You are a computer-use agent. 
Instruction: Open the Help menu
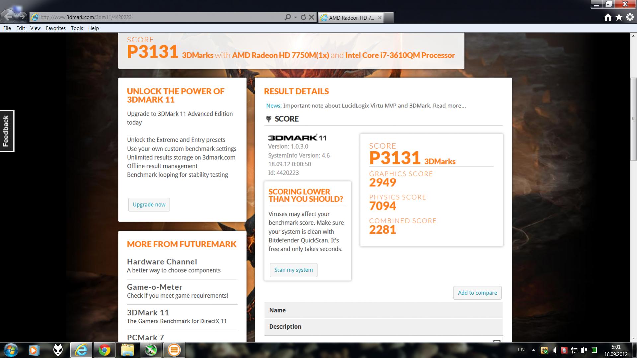click(94, 28)
